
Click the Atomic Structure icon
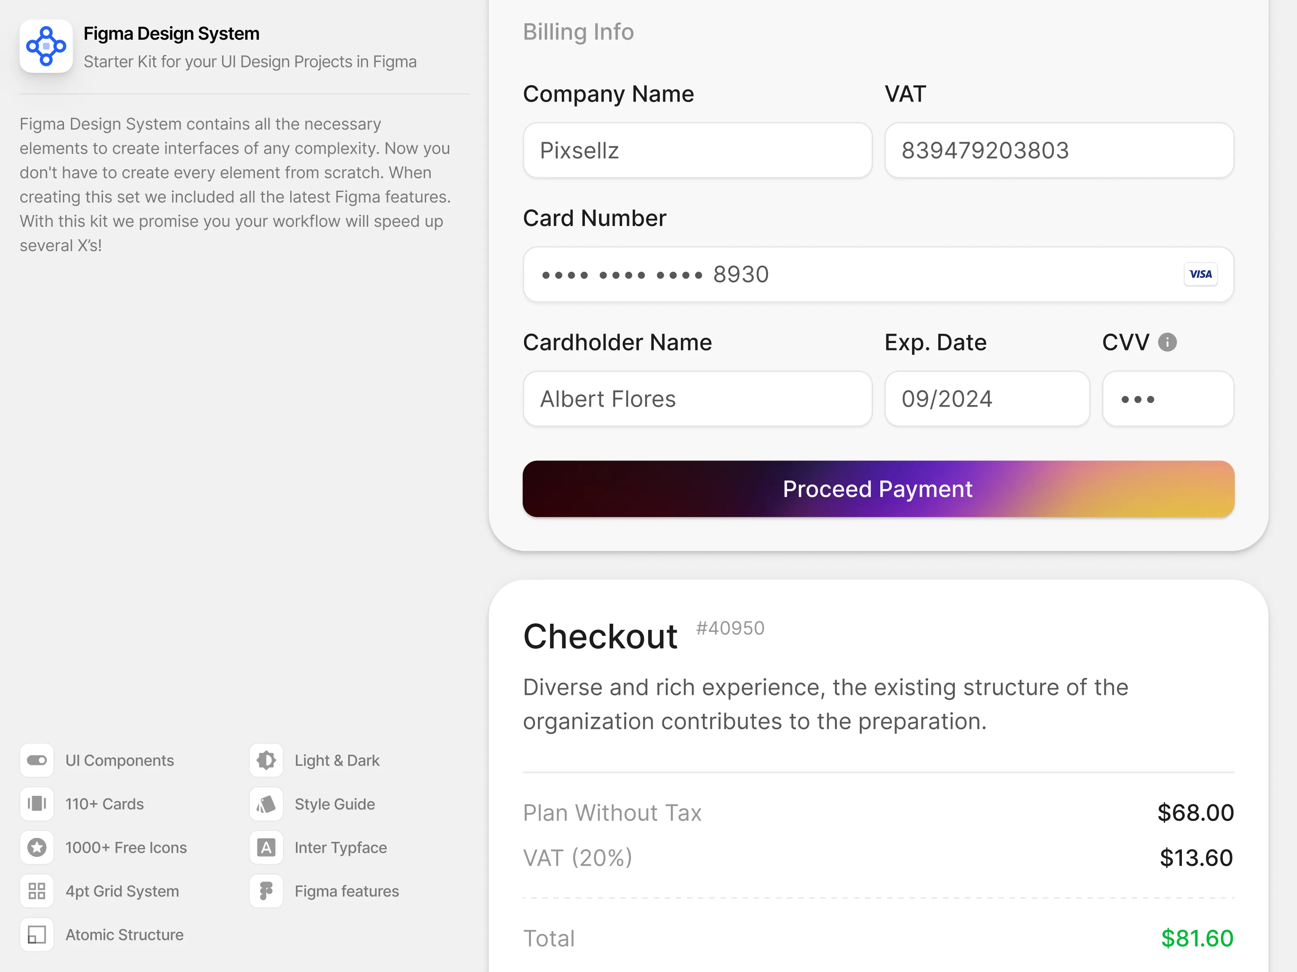coord(37,934)
